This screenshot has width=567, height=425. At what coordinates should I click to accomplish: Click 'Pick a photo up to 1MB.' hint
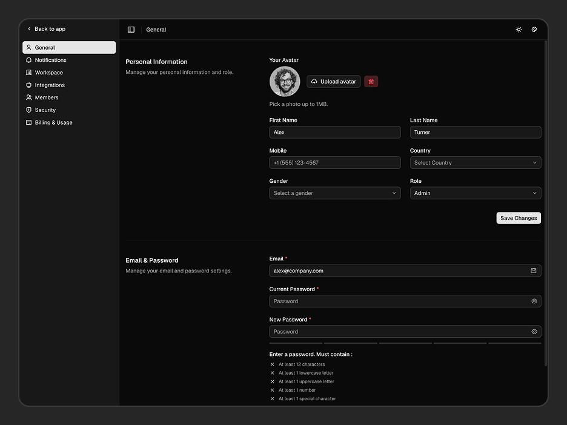(299, 104)
